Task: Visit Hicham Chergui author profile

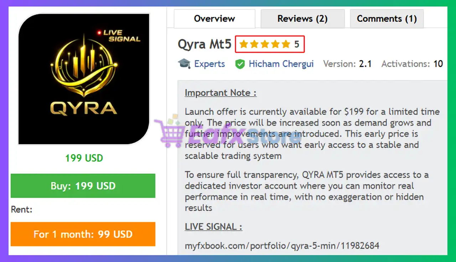Action: tap(281, 64)
